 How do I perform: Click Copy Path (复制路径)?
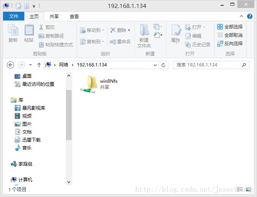click(x=51, y=36)
